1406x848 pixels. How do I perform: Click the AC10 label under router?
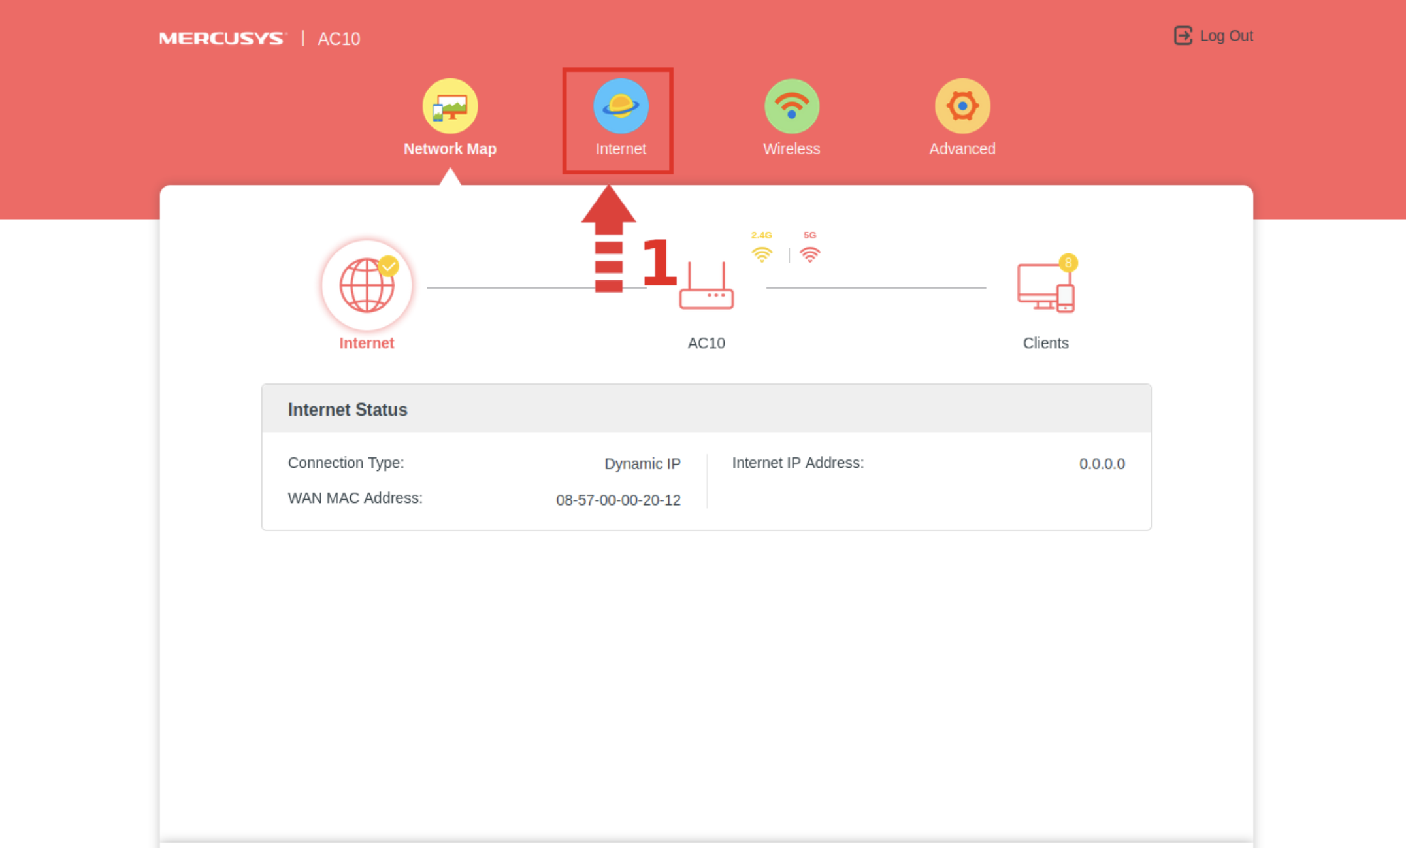[706, 343]
